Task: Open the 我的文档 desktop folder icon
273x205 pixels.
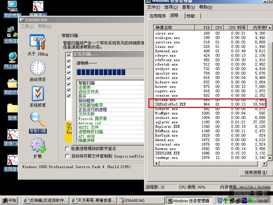Action: click(12, 83)
